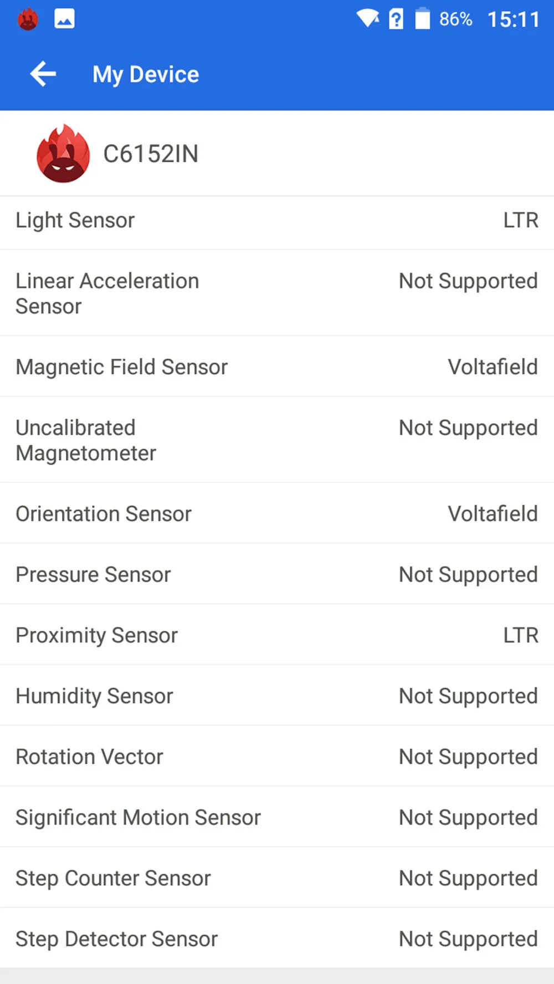Tap the Wi-Fi signal icon
This screenshot has height=984, width=554.
pos(367,19)
